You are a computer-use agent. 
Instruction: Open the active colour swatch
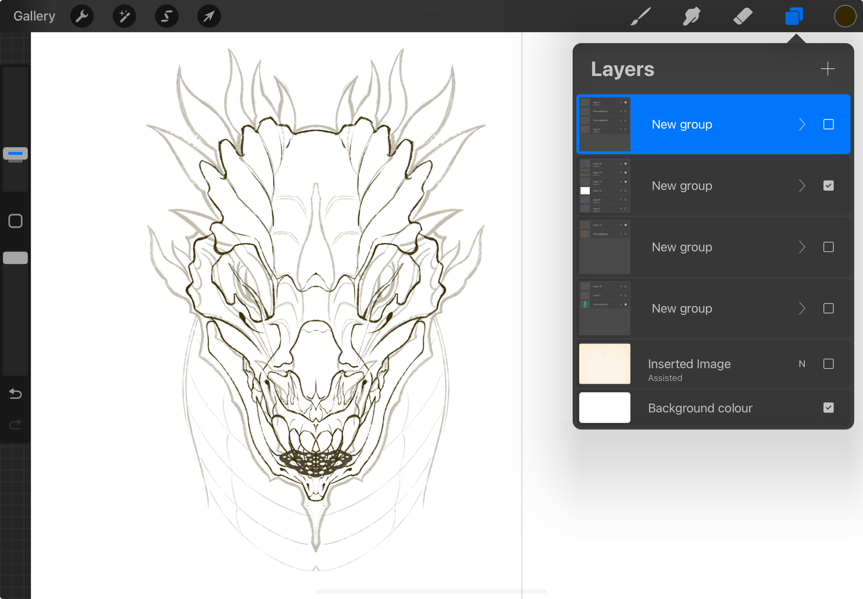point(844,16)
